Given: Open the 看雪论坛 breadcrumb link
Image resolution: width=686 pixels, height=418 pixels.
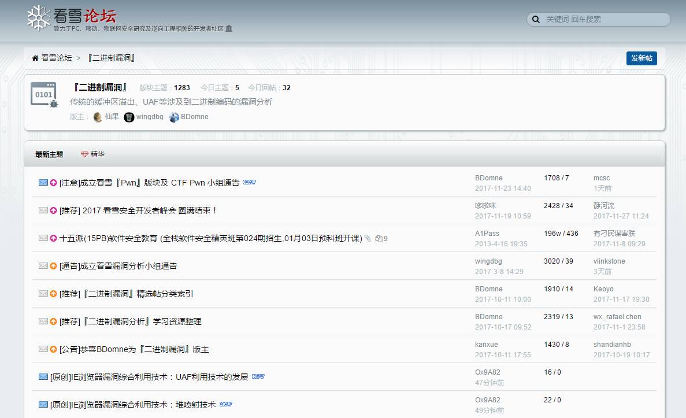Looking at the screenshot, I should coord(57,58).
